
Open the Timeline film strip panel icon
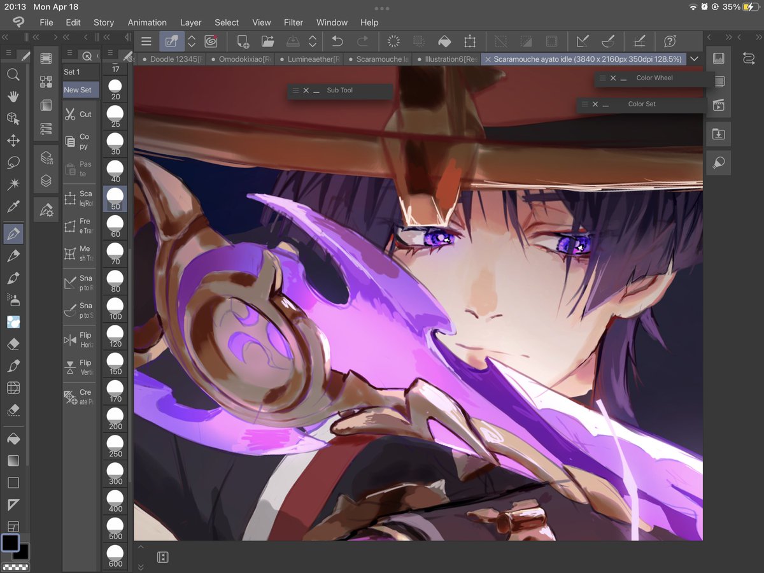[x=46, y=59]
